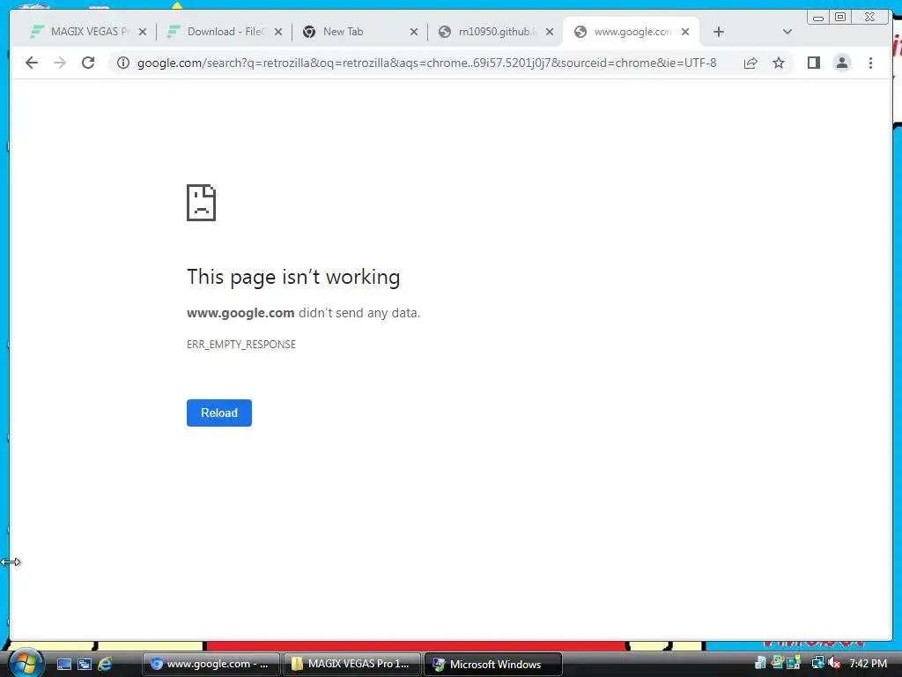
Task: Click the 7:42 PM taskbar clock
Action: 868,664
